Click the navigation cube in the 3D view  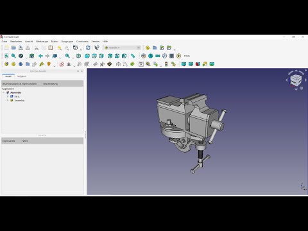pos(296,80)
